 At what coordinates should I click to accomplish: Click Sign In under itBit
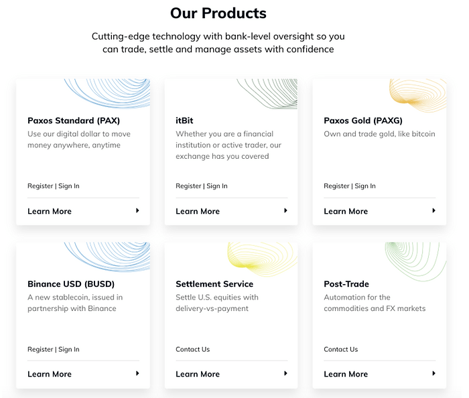click(217, 186)
